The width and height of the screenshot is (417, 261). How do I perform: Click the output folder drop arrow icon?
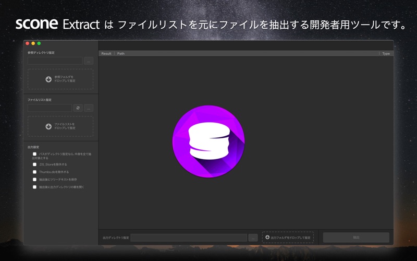click(x=267, y=237)
